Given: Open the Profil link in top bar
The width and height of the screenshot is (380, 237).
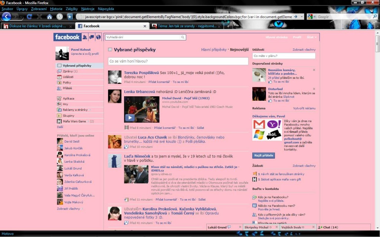Looking at the screenshot, I should tap(297, 37).
